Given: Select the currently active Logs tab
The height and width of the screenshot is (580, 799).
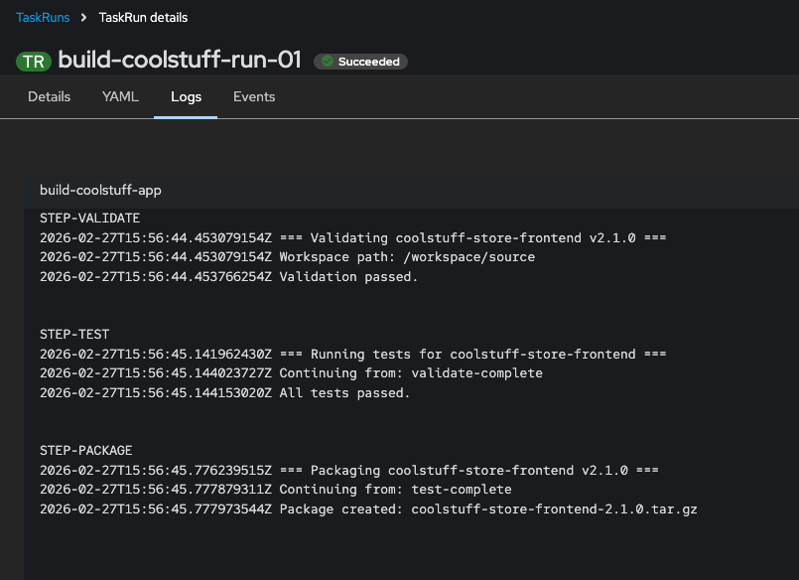Looking at the screenshot, I should point(186,96).
